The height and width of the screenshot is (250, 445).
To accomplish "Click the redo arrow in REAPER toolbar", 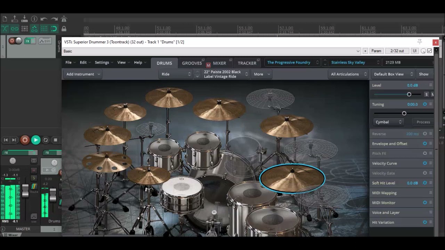I will (54, 19).
